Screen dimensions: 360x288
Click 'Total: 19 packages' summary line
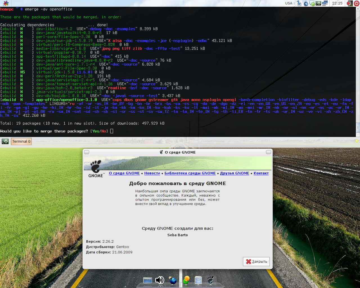(x=82, y=123)
